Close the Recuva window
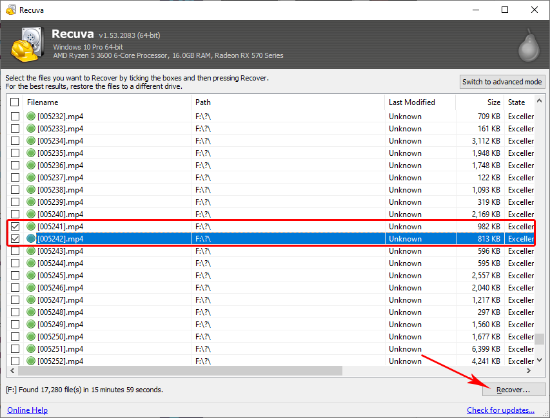 pyautogui.click(x=535, y=10)
